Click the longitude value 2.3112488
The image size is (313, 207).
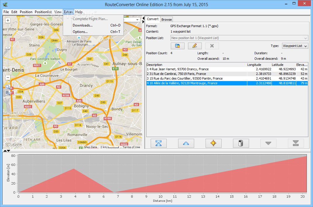(263, 83)
